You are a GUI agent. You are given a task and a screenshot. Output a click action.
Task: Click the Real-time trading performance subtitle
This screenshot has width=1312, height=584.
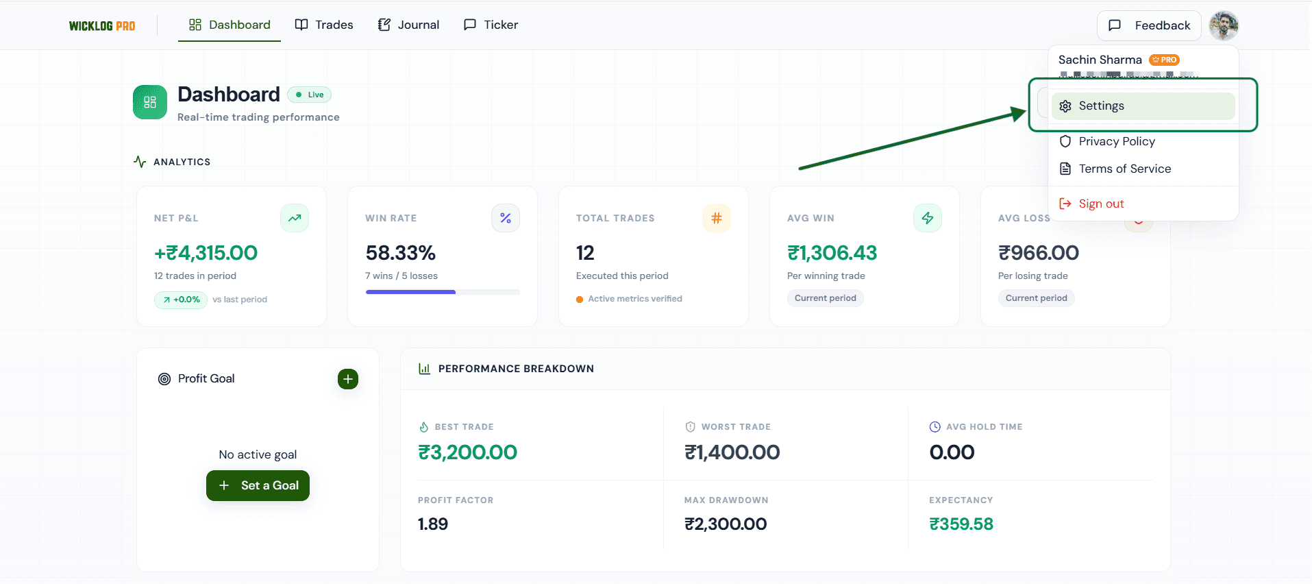point(258,117)
